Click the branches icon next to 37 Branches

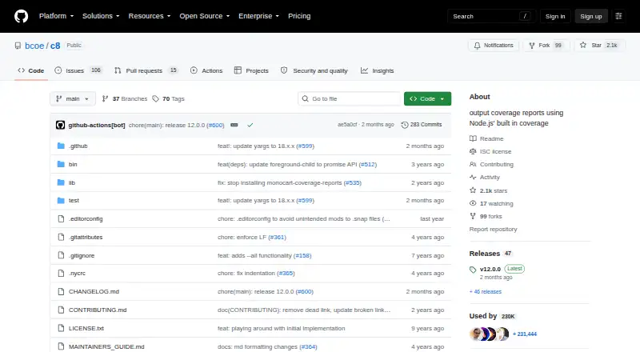[105, 99]
